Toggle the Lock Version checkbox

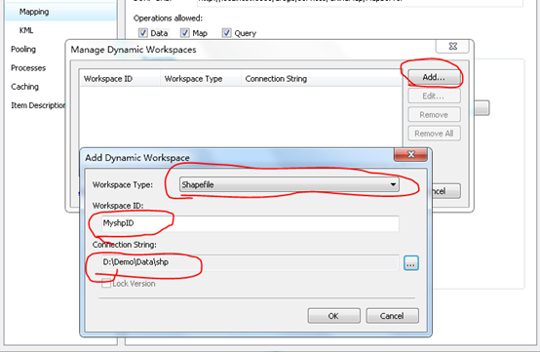point(106,284)
